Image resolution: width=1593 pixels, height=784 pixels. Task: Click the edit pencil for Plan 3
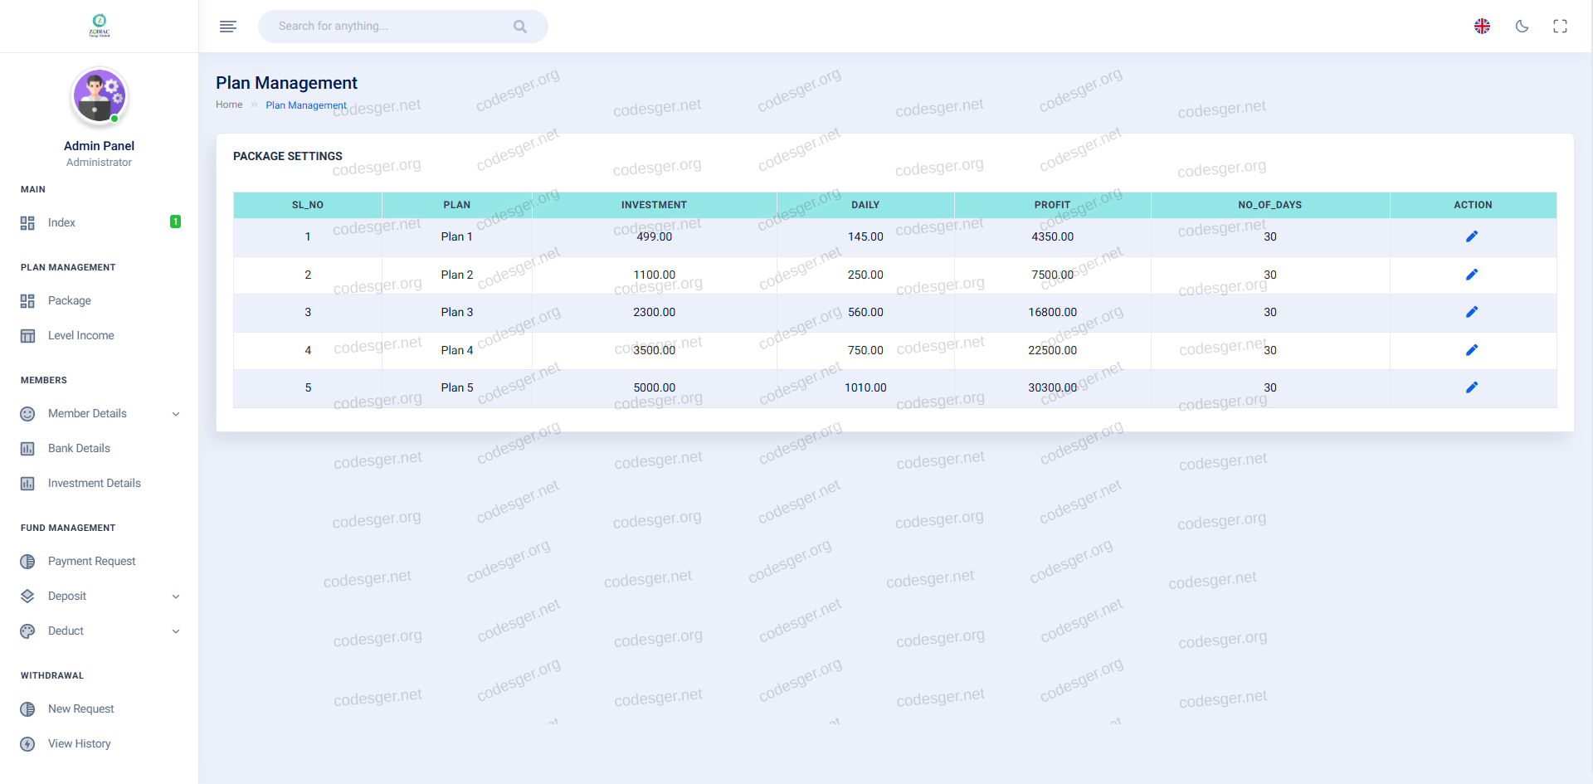click(x=1472, y=312)
